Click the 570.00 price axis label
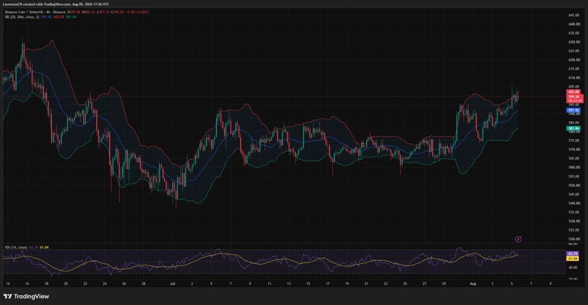Image resolution: width=588 pixels, height=305 pixels. tap(574, 149)
